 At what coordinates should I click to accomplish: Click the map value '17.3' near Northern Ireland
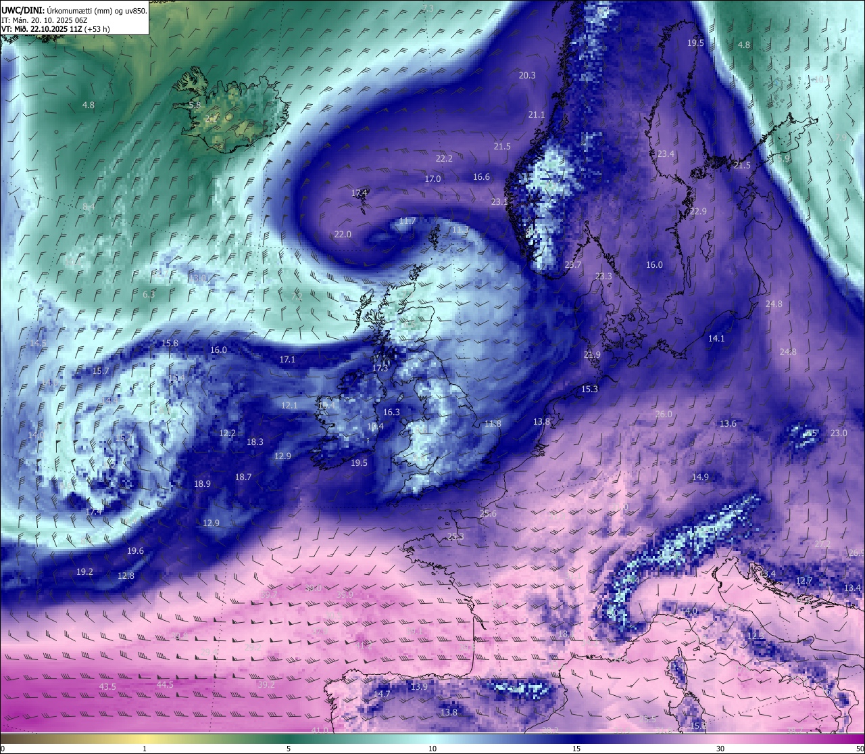point(380,368)
